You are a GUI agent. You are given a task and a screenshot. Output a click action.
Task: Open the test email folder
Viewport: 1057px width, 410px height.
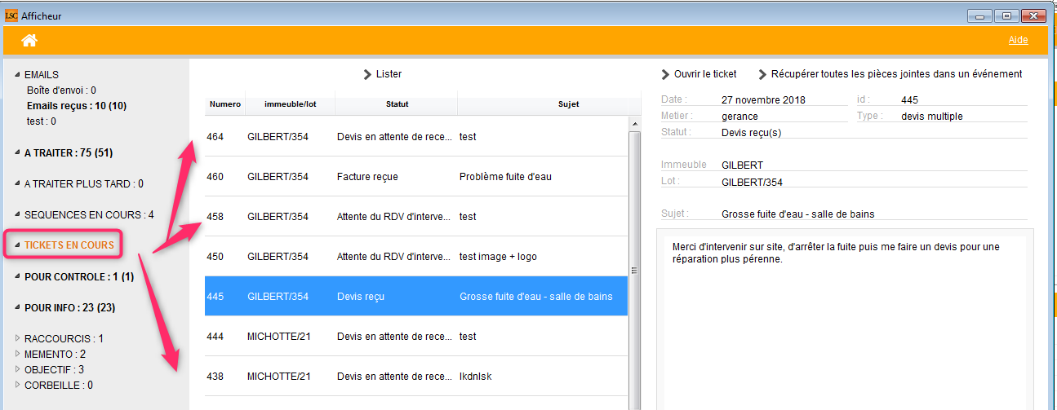click(41, 121)
